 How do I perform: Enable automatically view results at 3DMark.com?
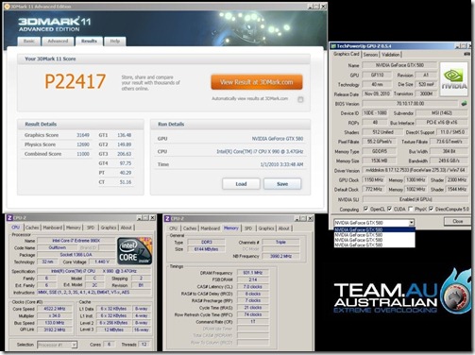coord(300,99)
